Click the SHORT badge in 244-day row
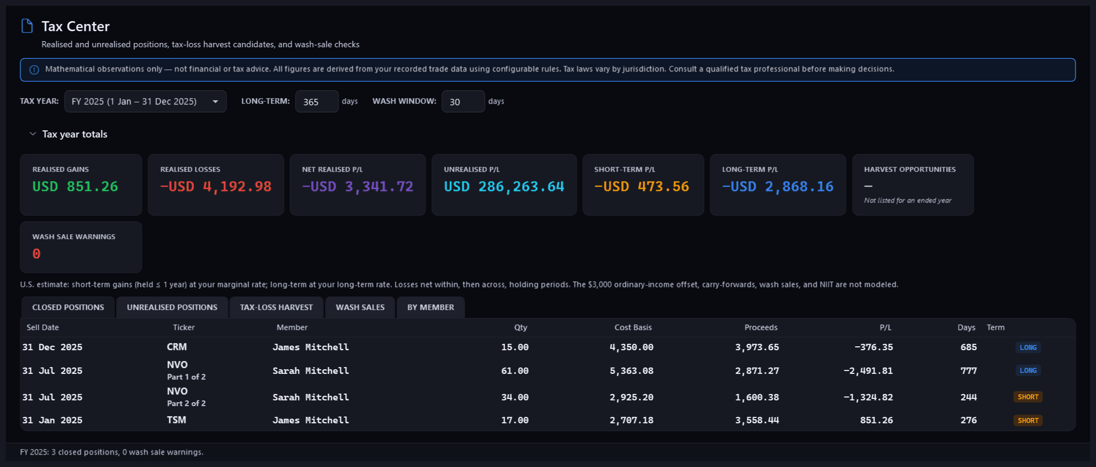 point(1028,397)
